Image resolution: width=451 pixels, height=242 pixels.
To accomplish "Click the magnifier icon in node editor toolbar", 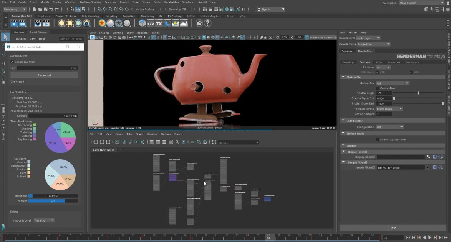I will 177,142.
